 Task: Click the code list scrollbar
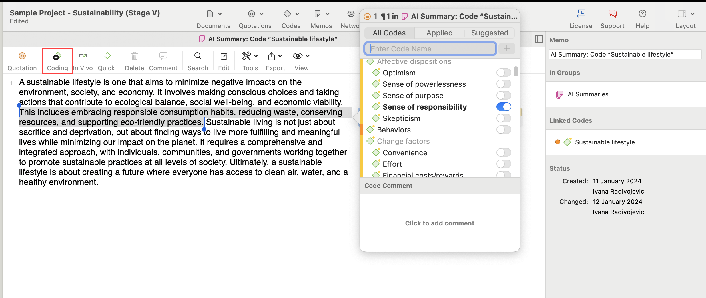click(516, 71)
